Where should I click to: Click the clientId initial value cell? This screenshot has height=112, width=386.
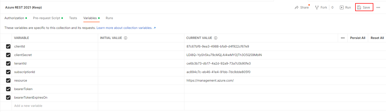click(x=141, y=46)
